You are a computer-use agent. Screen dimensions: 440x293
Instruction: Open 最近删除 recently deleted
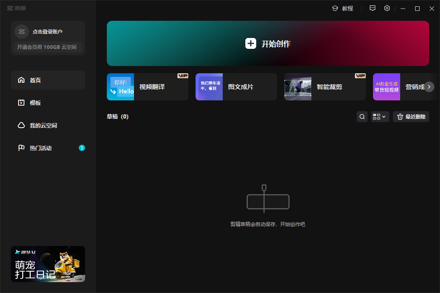[411, 117]
